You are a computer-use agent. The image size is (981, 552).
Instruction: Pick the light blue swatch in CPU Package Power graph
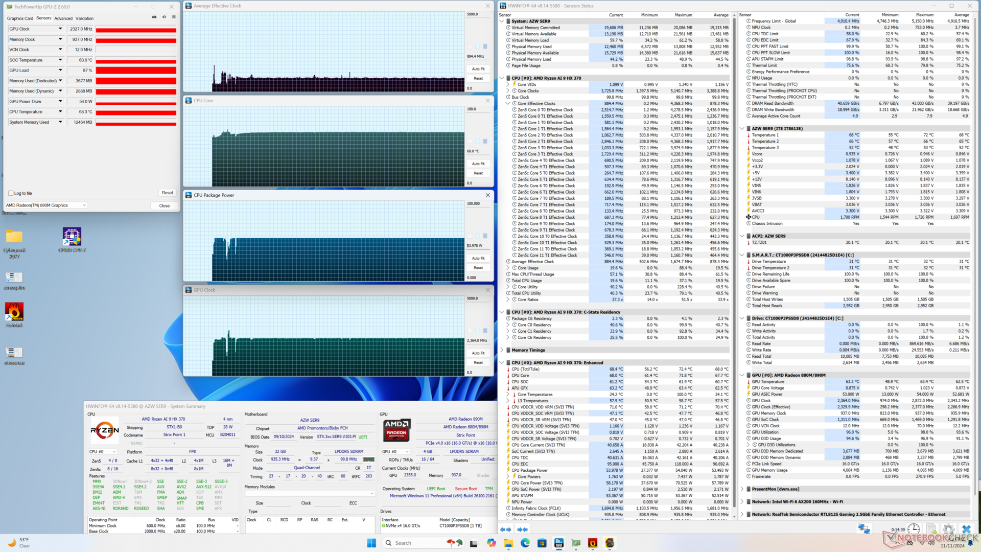tap(478, 236)
